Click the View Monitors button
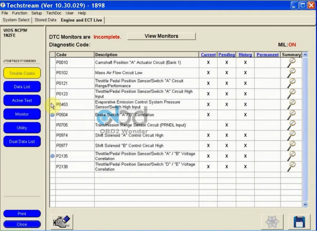This screenshot has width=317, height=231. click(x=161, y=36)
